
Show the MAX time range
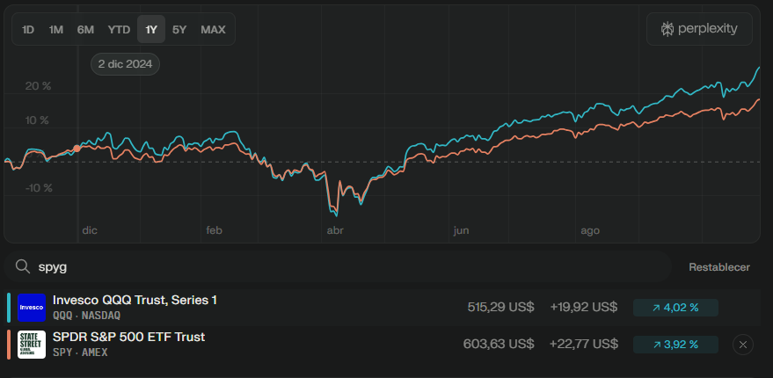(213, 29)
